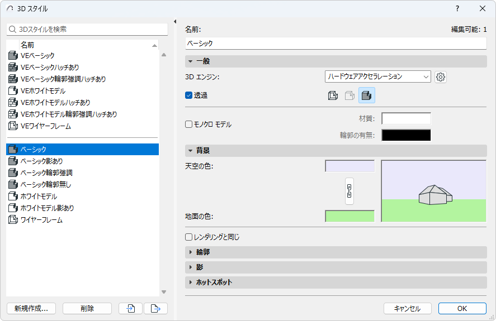Click the 新規作成... button
Screen dimensions: 496x321
tap(31, 308)
